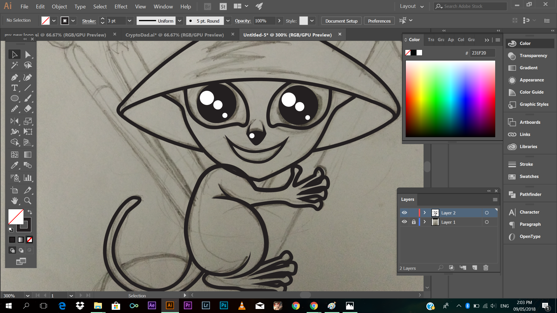Enable Draw Normal mode
Image resolution: width=557 pixels, height=313 pixels.
(12, 250)
